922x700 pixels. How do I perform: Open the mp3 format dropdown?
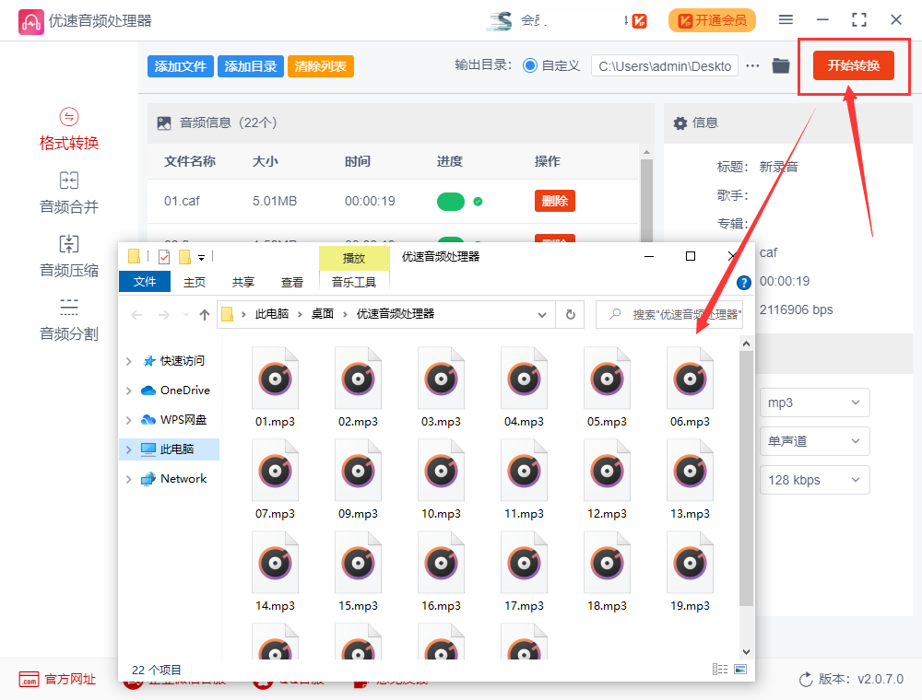814,402
